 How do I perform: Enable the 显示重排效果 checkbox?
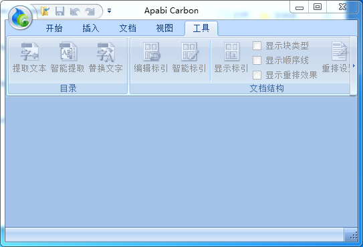point(257,75)
